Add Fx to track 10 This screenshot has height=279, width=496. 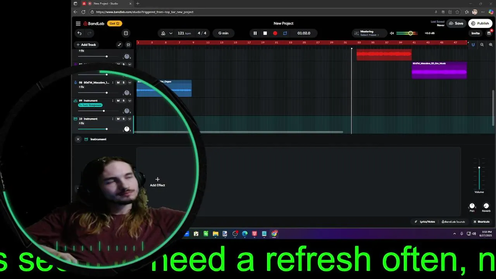pyautogui.click(x=81, y=123)
